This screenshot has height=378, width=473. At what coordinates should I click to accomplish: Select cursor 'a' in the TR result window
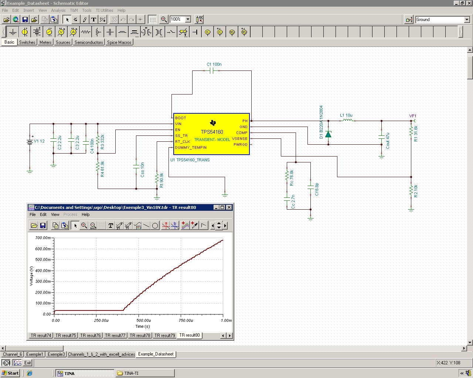pos(165,226)
